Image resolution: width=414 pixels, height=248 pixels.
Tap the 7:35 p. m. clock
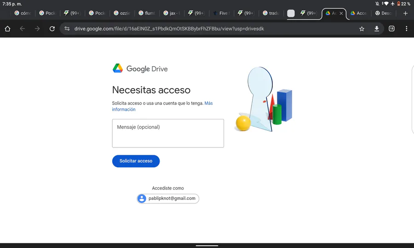(x=12, y=4)
